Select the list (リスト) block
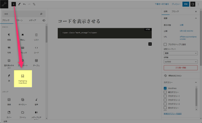The image size is (202, 123). pos(36,37)
